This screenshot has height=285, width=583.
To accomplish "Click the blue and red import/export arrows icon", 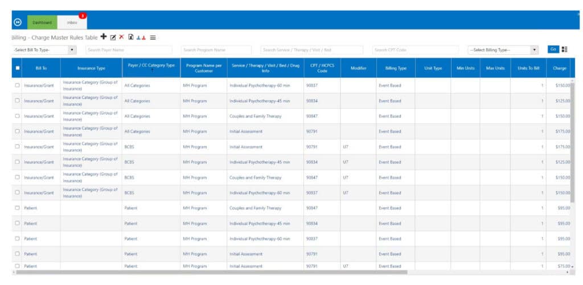I will point(141,38).
